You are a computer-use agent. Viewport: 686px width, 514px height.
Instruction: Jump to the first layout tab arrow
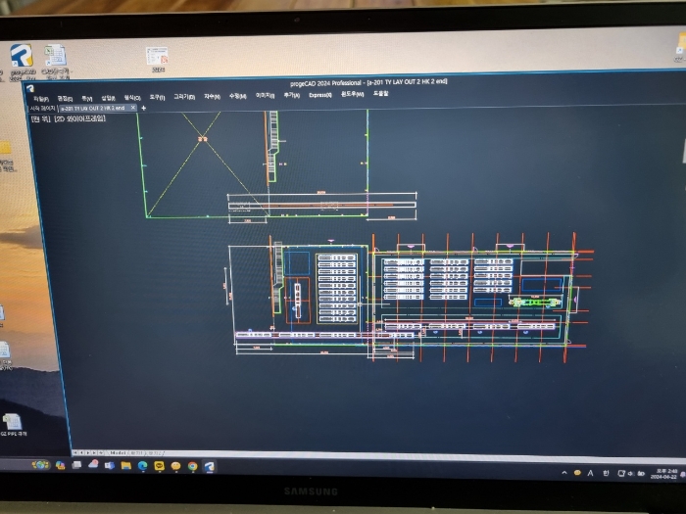75,452
